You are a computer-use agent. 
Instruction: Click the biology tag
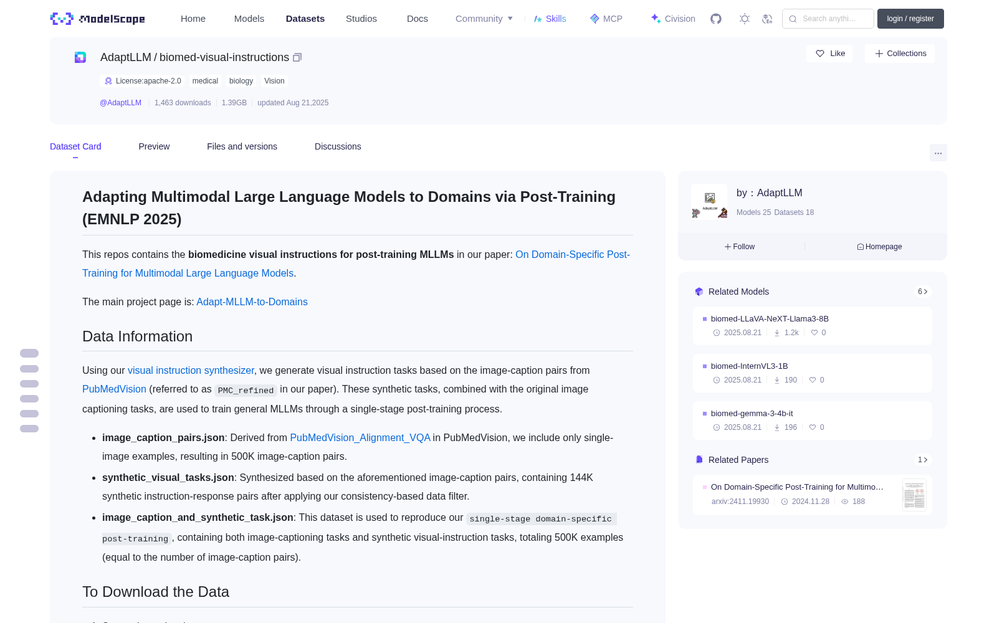(241, 81)
